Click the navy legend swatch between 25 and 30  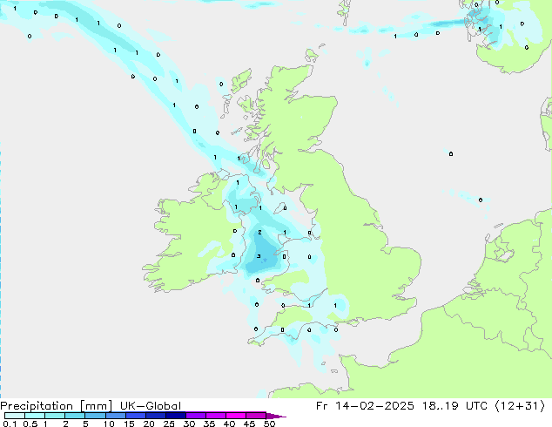pos(175,416)
